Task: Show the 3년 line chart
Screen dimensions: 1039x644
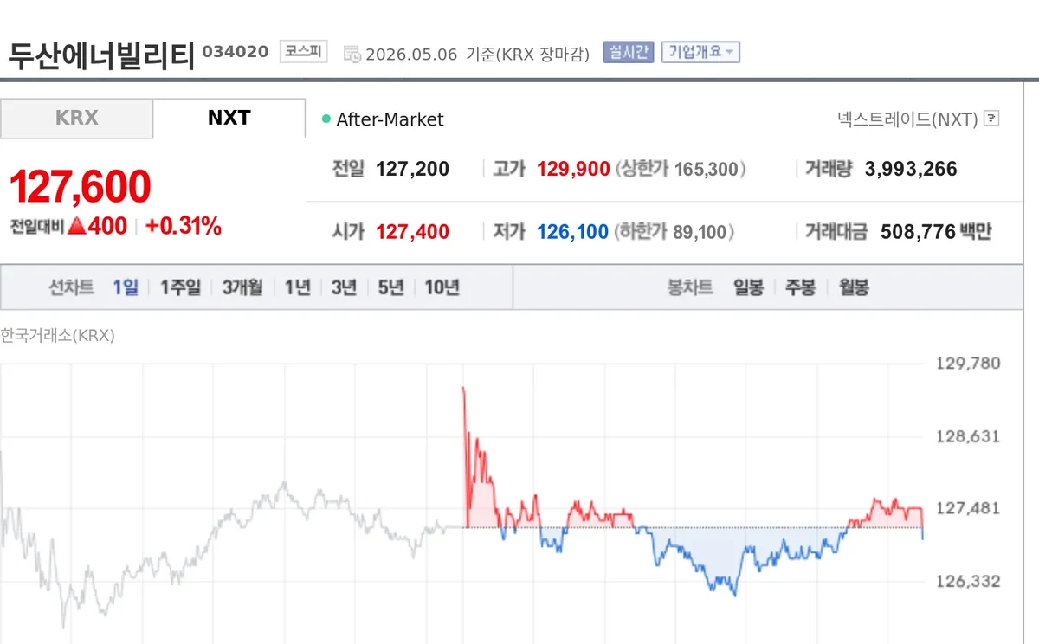Action: (x=344, y=288)
